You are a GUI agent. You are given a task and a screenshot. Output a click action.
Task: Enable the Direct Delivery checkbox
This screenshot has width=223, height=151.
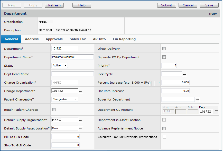coord(164,49)
